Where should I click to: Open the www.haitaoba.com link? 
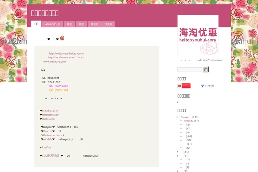pos(55,62)
